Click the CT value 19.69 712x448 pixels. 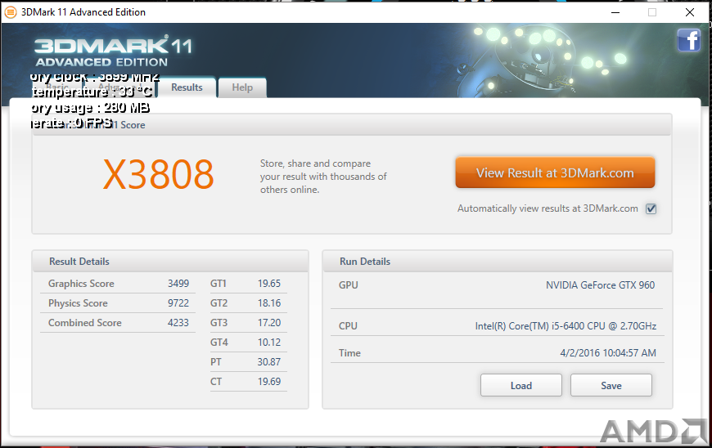coord(269,382)
